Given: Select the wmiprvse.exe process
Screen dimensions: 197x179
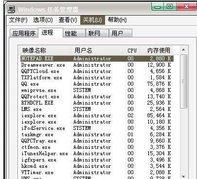Looking at the screenshot, I should tap(97, 90).
